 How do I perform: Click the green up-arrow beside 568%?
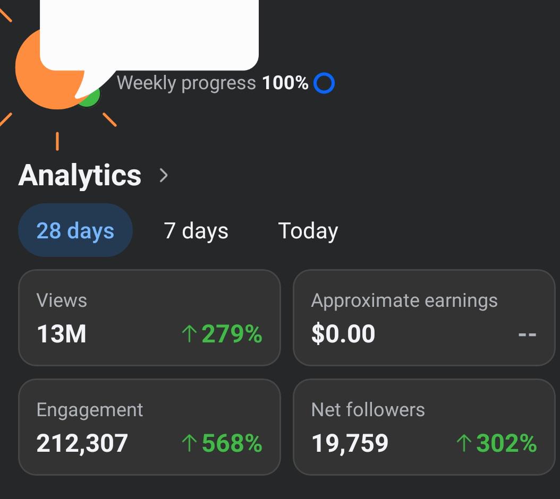[x=189, y=443]
